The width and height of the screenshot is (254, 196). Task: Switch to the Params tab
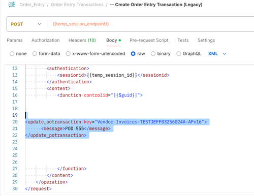pos(15,40)
